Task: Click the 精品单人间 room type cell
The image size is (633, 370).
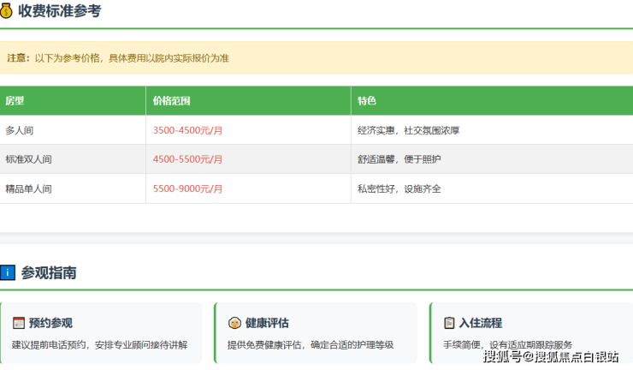Action: (29, 188)
